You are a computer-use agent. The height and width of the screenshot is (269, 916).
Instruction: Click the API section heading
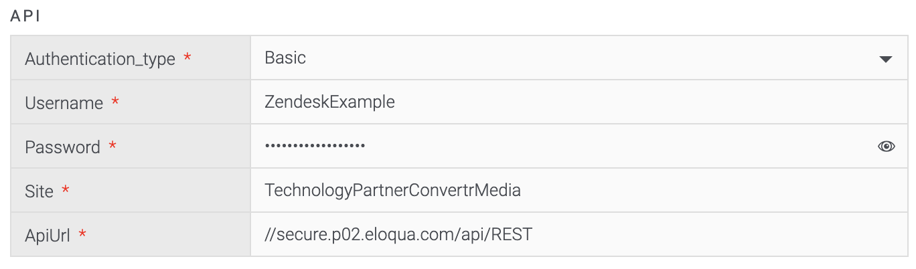(x=25, y=17)
